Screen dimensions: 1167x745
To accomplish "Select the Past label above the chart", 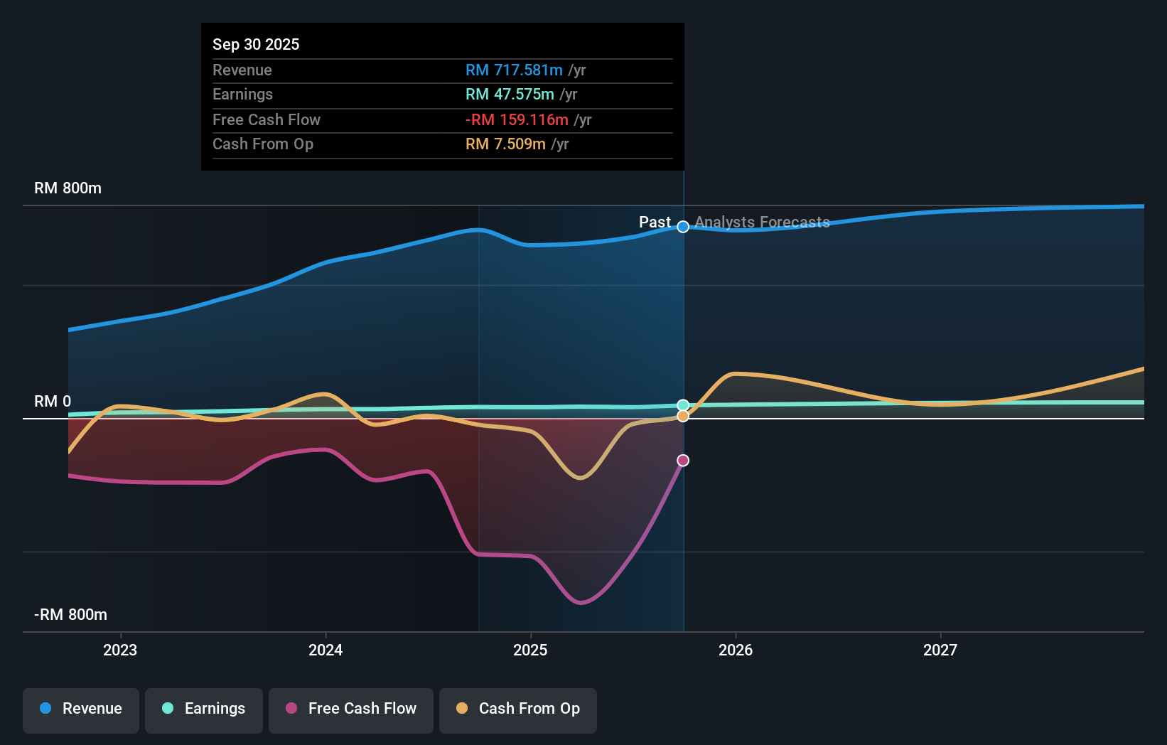I will coord(655,223).
